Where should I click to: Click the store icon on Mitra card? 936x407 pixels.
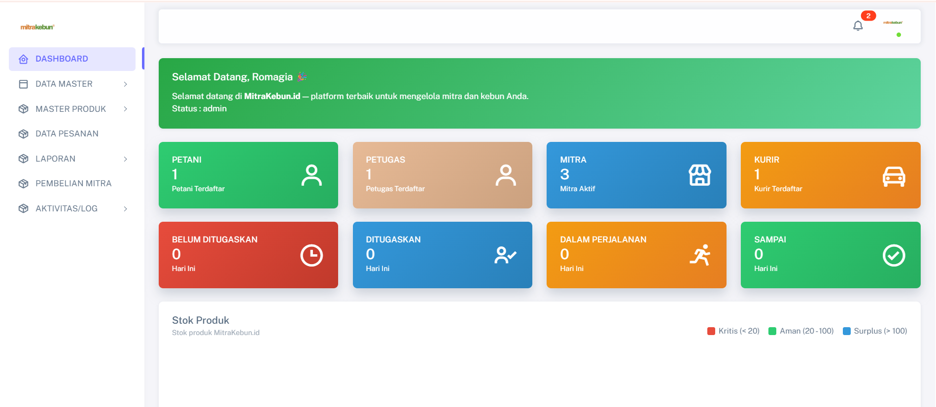pos(700,175)
